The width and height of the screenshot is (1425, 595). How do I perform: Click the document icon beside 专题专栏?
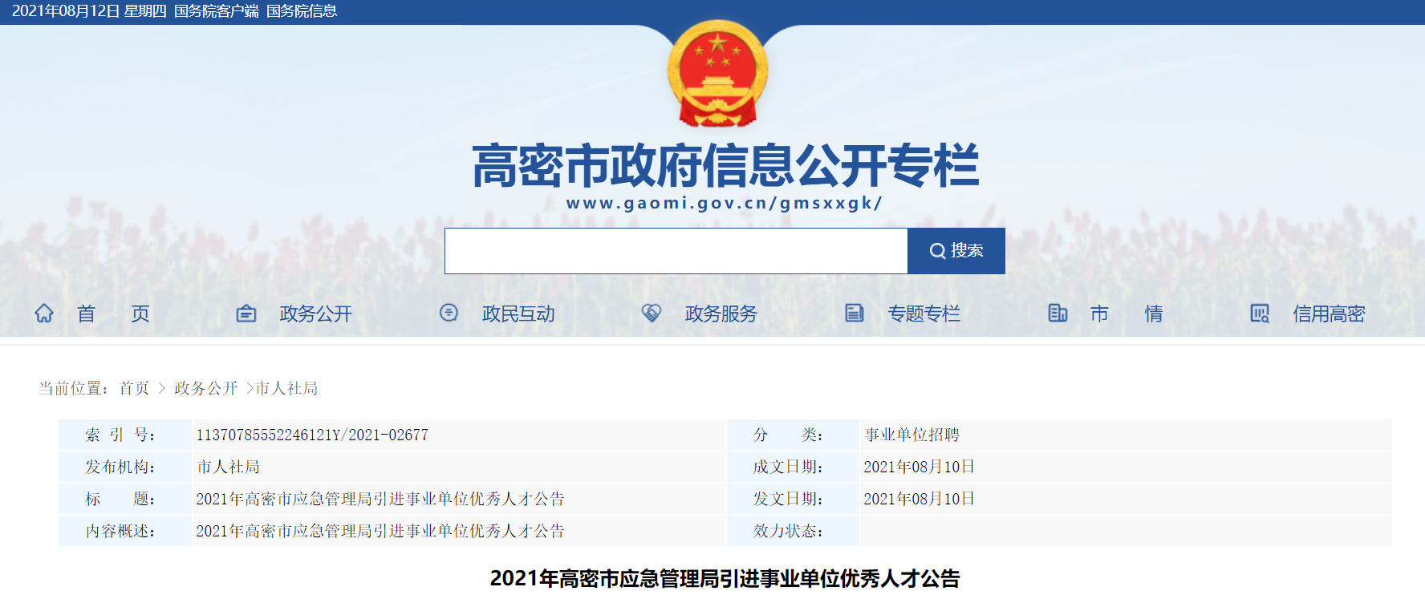[855, 313]
